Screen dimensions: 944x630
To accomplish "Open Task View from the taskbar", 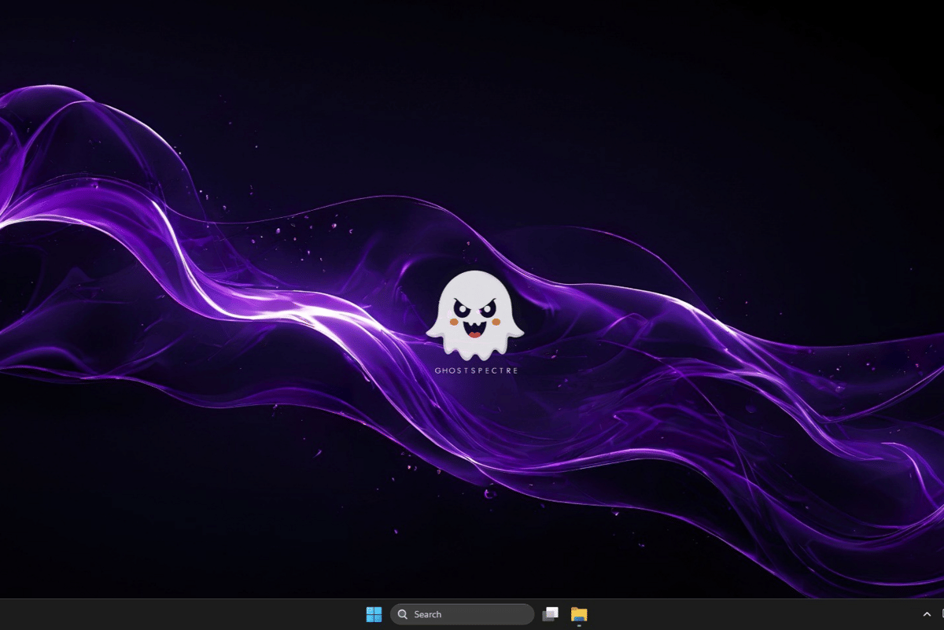I will 551,614.
